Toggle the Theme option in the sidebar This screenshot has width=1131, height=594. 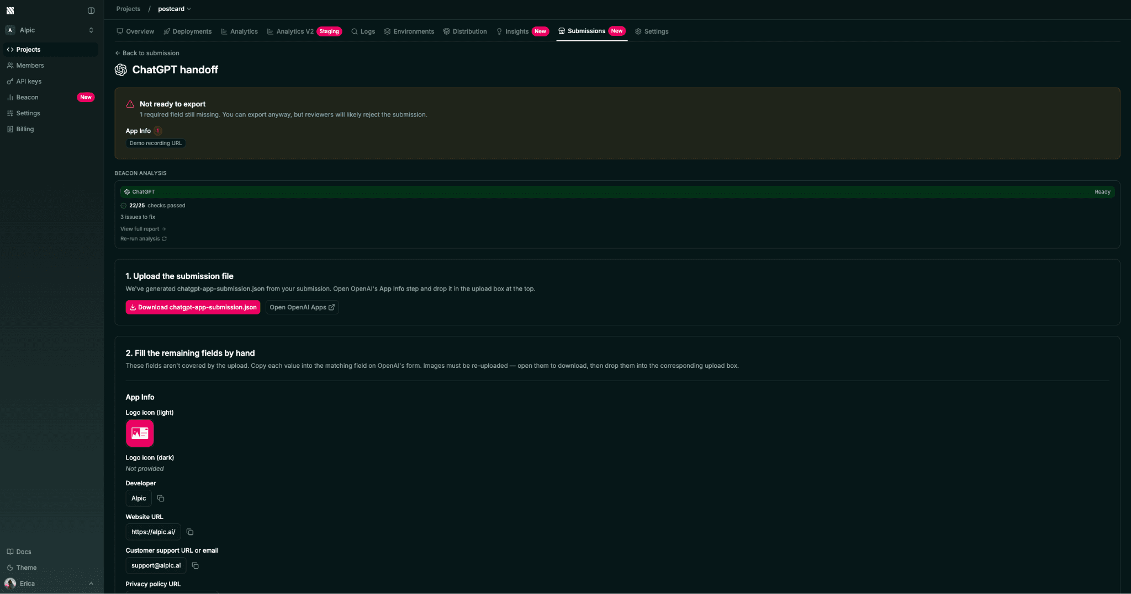pos(50,568)
